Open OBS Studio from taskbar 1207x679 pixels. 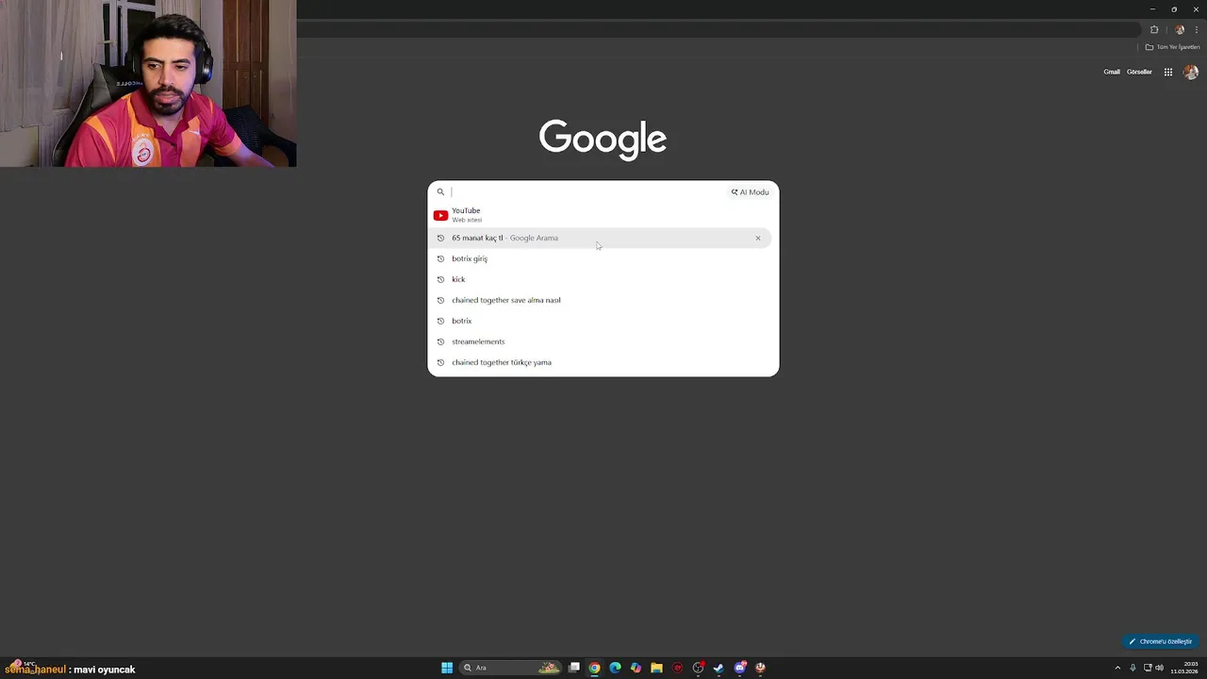(698, 668)
